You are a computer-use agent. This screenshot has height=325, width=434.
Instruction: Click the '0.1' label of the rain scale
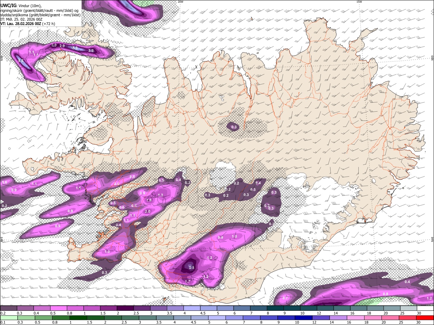coord(3,322)
